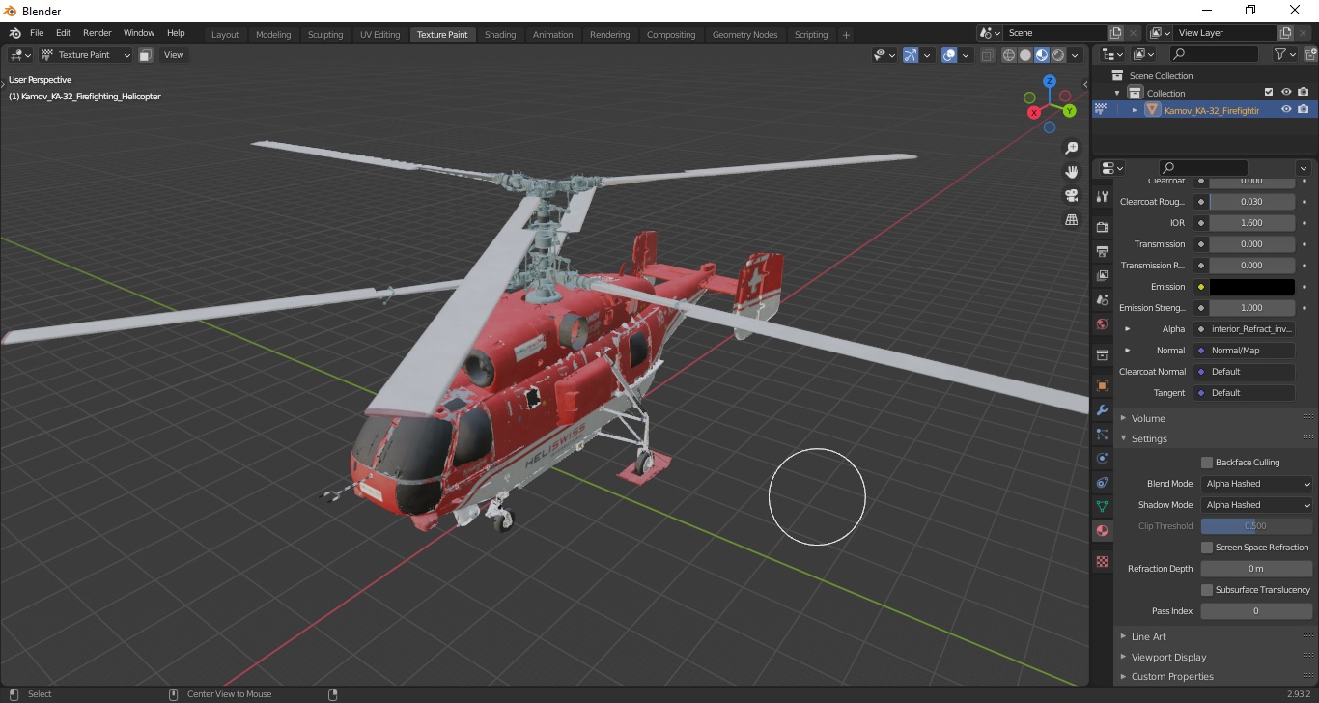Toggle Show Overlays button
Viewport: 1319px width, 703px height.
(949, 55)
